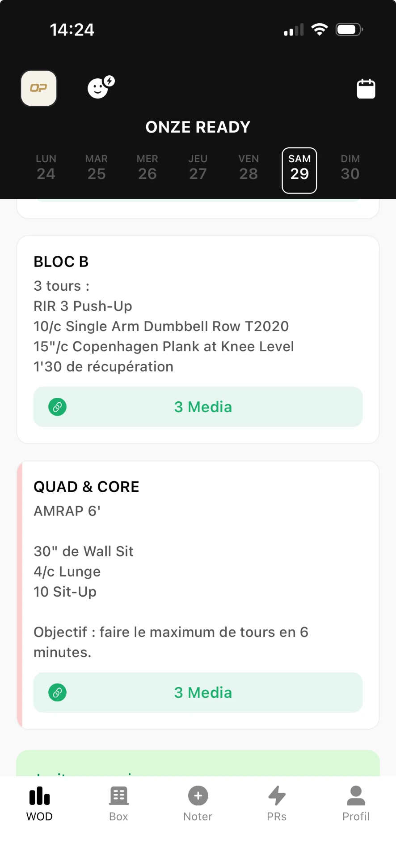Open PRs lightning bolt tab
The height and width of the screenshot is (860, 396).
tap(277, 796)
